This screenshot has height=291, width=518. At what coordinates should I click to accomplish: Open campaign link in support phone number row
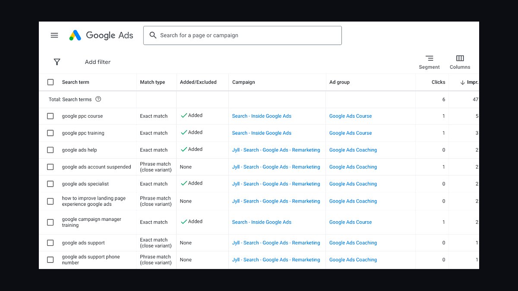click(x=276, y=260)
